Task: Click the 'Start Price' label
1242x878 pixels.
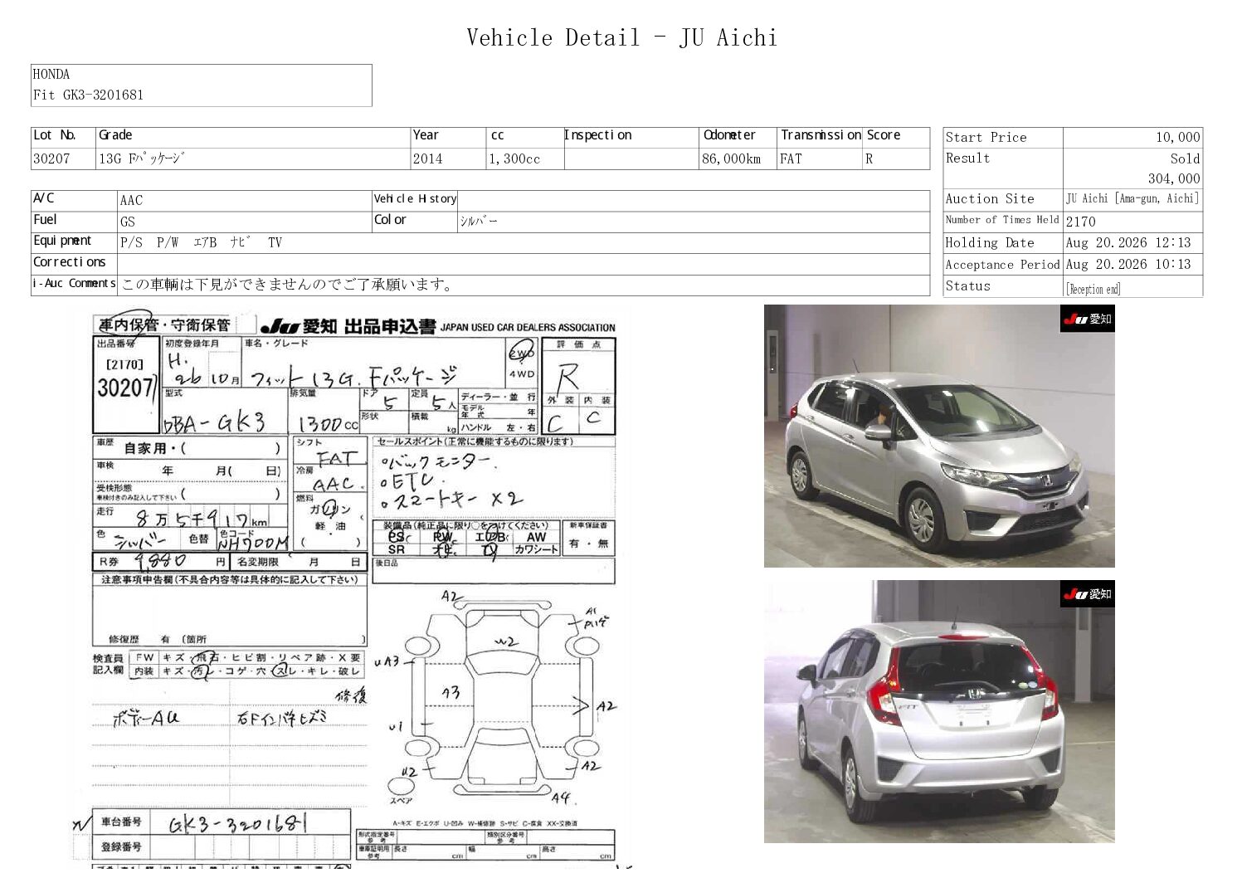Action: tap(986, 138)
